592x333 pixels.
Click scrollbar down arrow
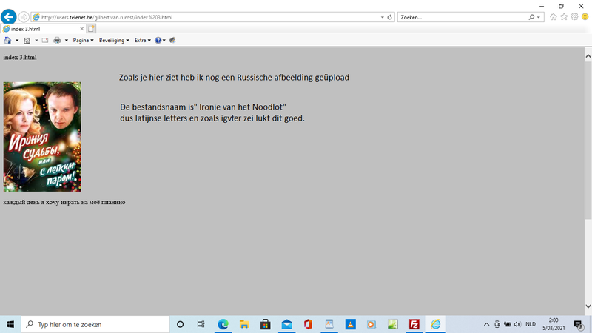[x=588, y=306]
